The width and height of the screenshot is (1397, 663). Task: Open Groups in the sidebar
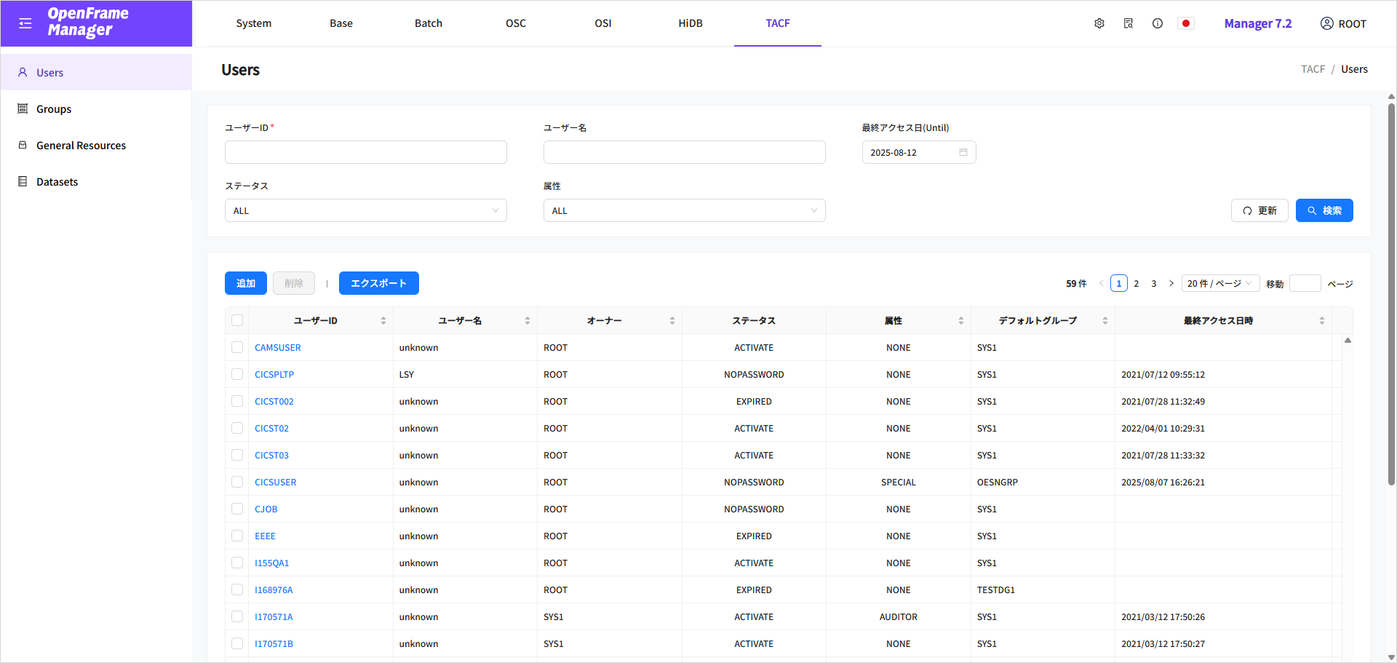coord(54,109)
